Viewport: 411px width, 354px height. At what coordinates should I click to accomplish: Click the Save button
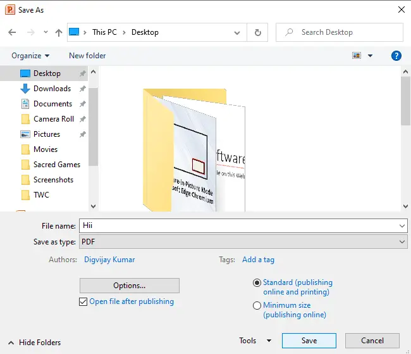click(x=309, y=341)
